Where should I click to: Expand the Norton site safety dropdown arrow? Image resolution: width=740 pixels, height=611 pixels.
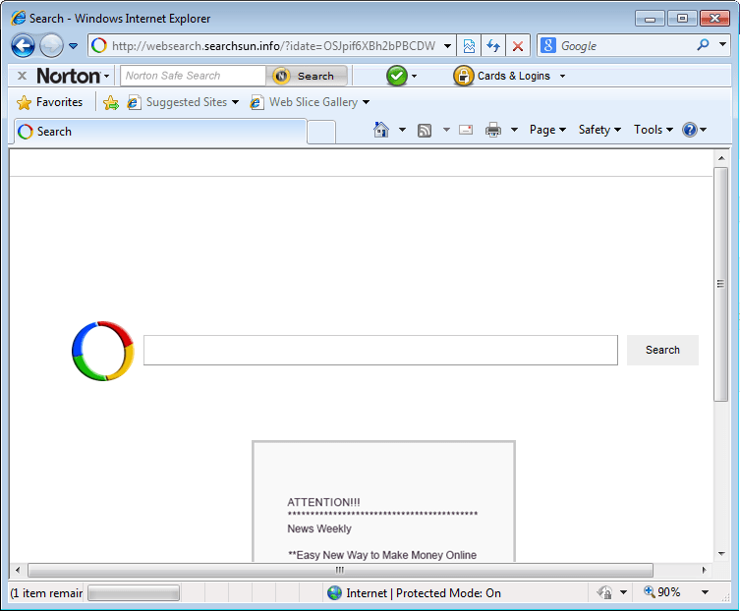pyautogui.click(x=414, y=76)
